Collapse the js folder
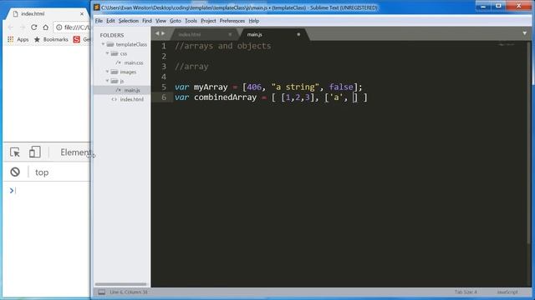Screen dimensions: 535x300 [107, 81]
